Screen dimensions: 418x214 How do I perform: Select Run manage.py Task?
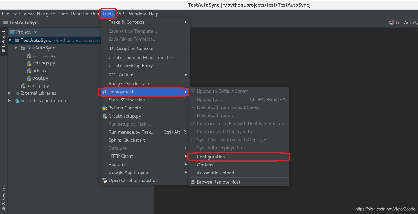(145, 132)
